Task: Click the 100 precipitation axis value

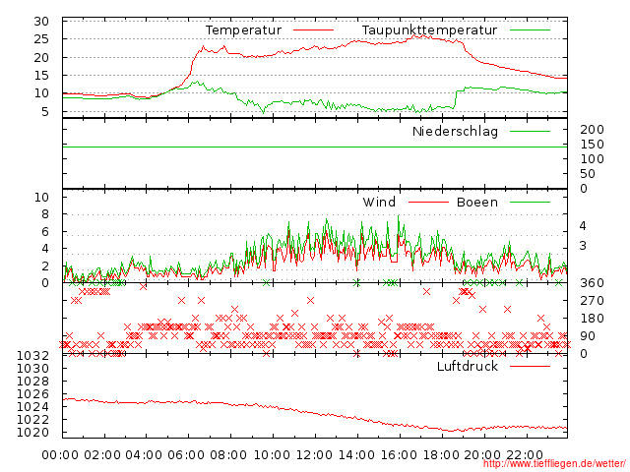Action: tap(592, 159)
